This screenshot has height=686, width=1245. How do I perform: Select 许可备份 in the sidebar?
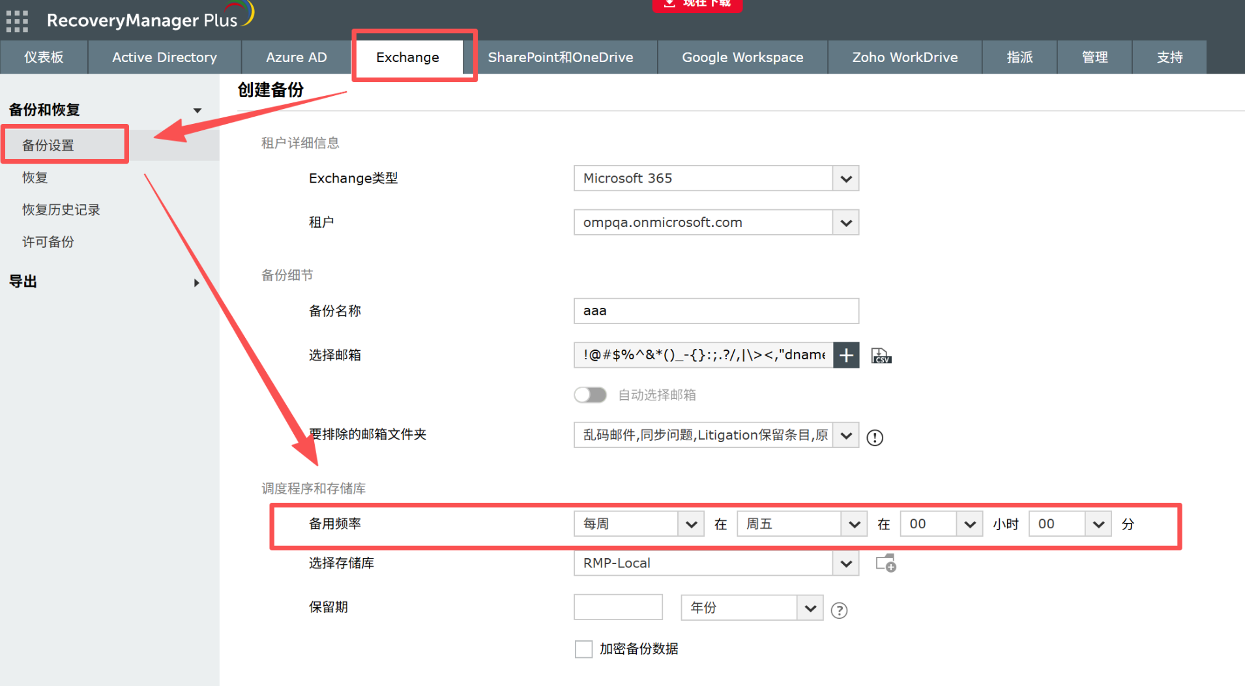pos(48,242)
